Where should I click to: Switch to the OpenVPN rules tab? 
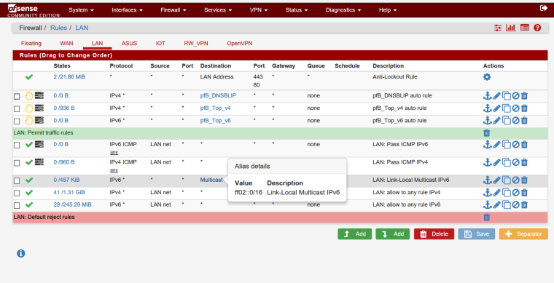240,44
